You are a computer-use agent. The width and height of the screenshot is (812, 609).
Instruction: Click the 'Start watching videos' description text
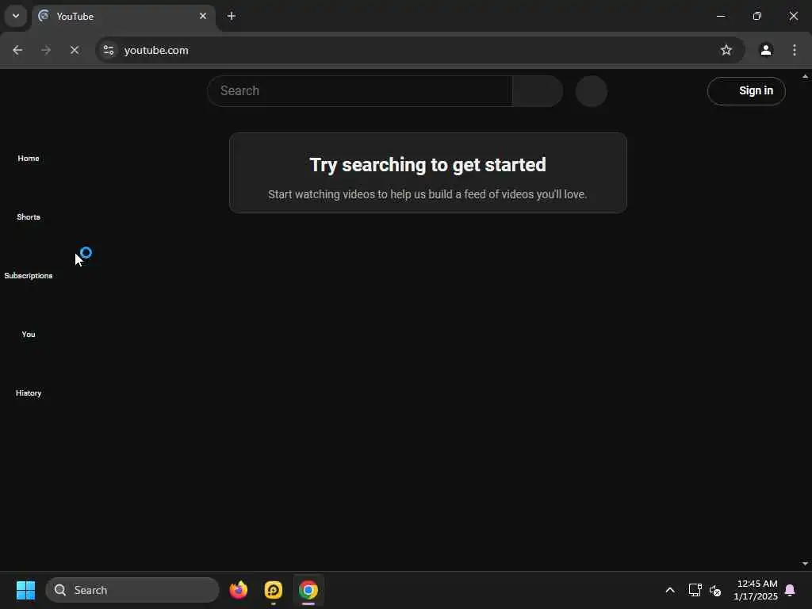pos(427,194)
